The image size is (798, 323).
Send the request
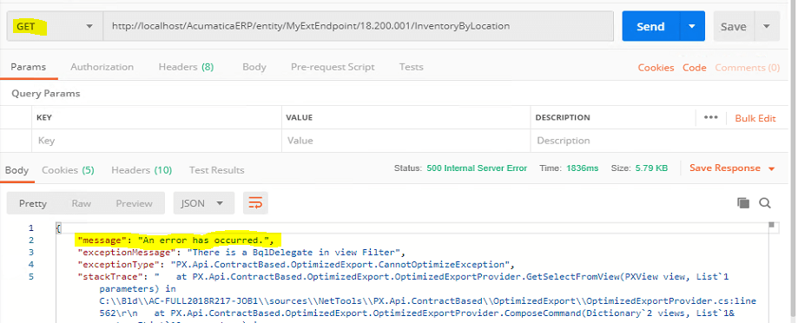[x=650, y=26]
